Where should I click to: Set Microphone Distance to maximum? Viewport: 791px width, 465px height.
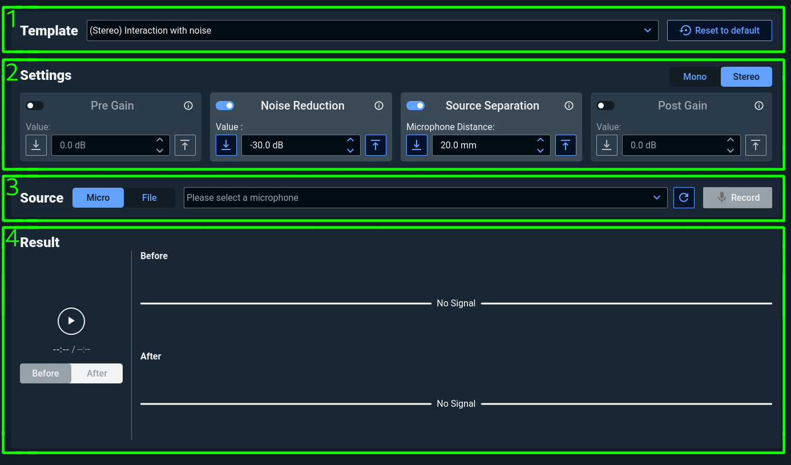point(566,145)
